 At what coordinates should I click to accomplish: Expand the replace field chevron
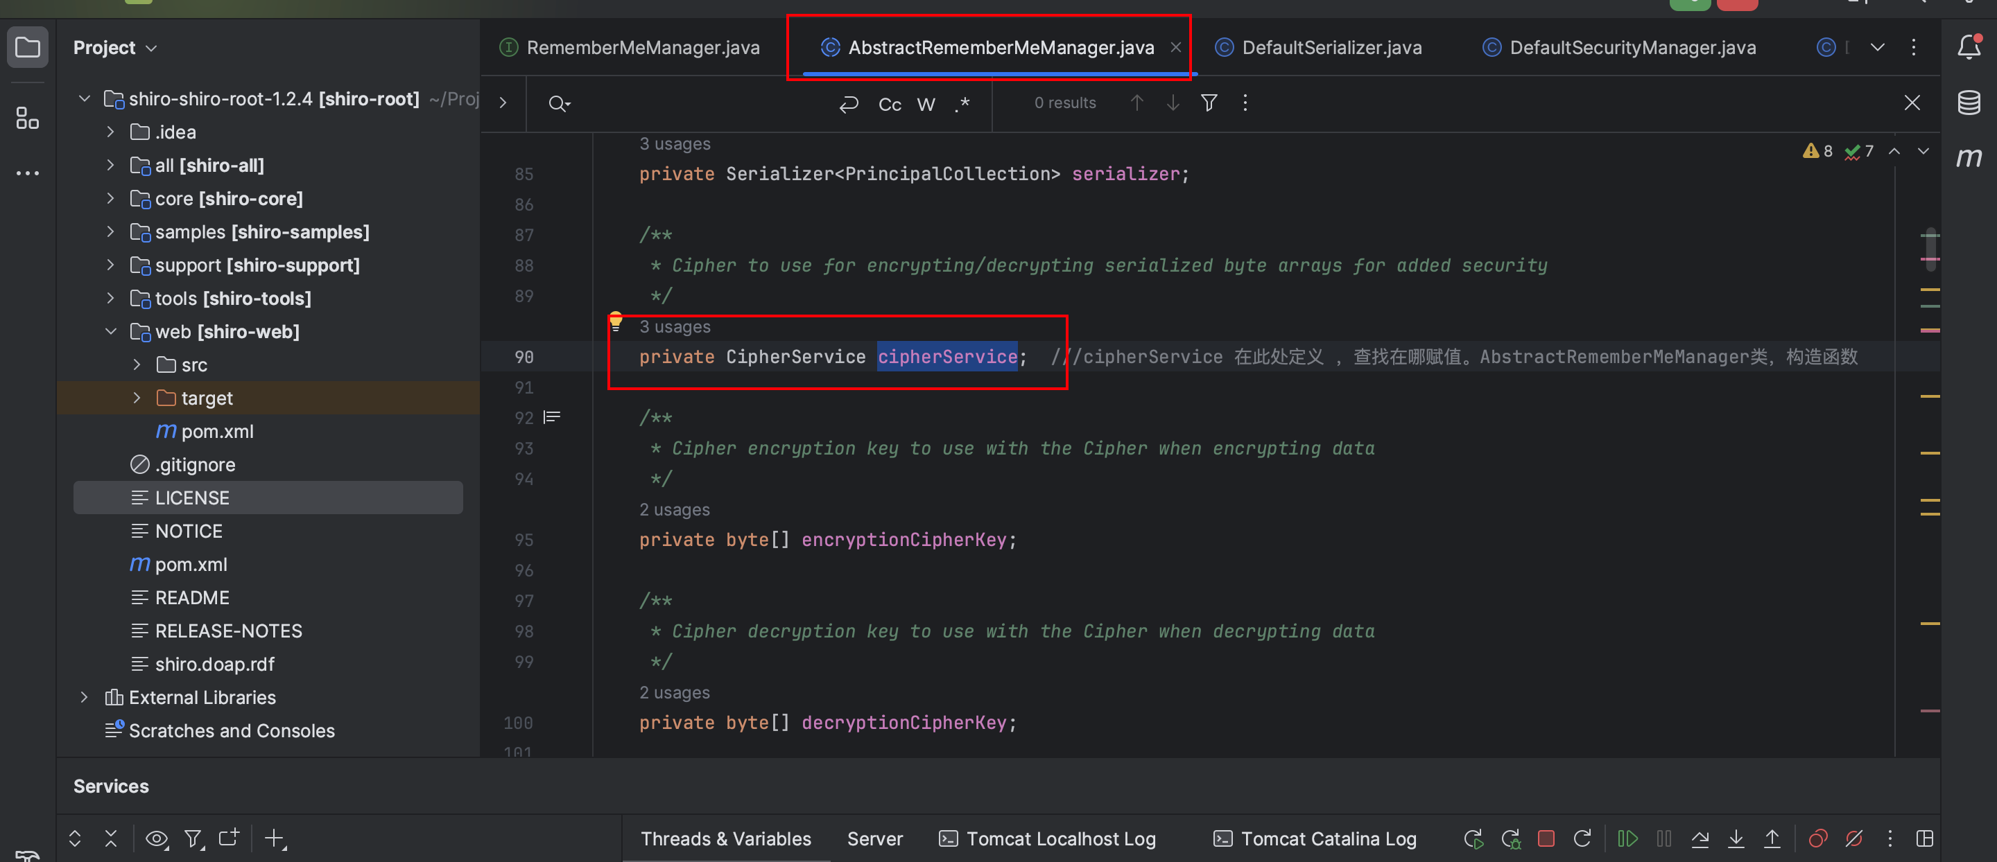tap(503, 103)
